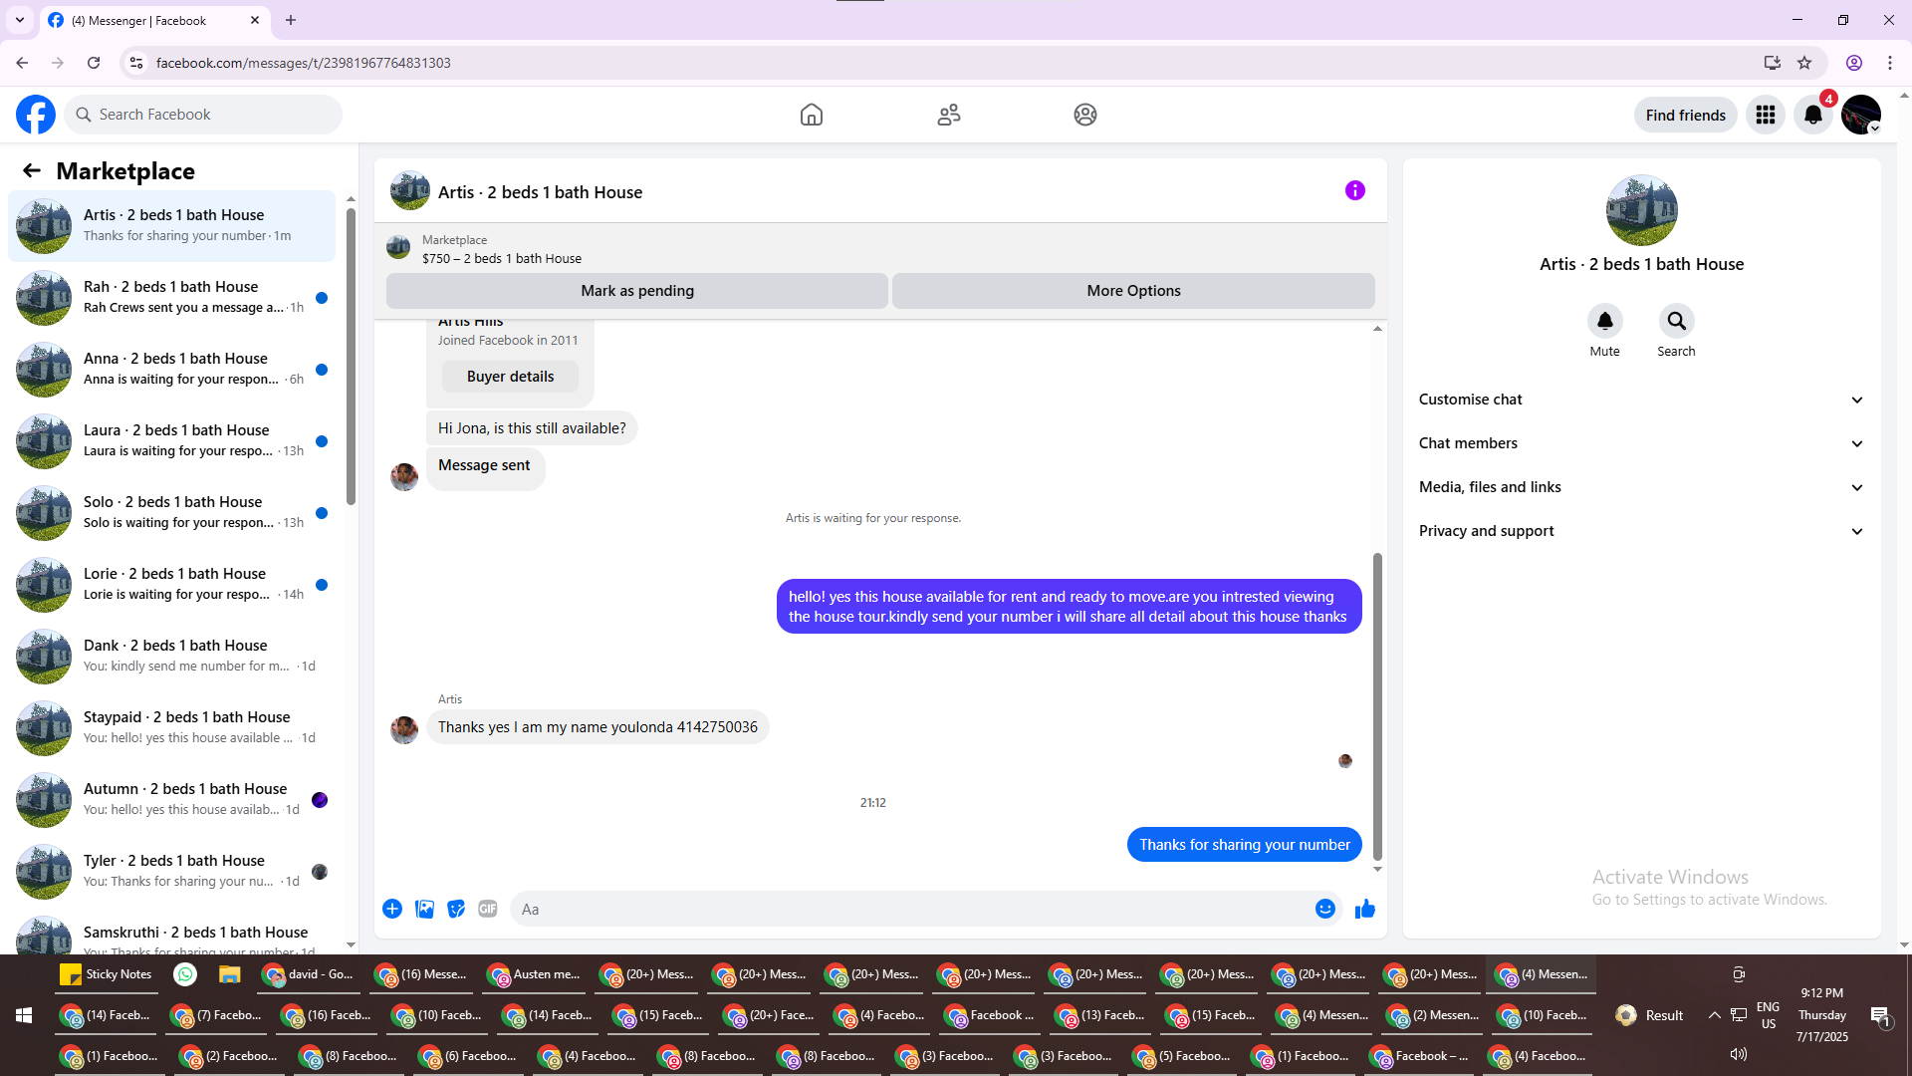The width and height of the screenshot is (1912, 1076).
Task: Open File Explorer from the taskbar
Action: (x=230, y=974)
